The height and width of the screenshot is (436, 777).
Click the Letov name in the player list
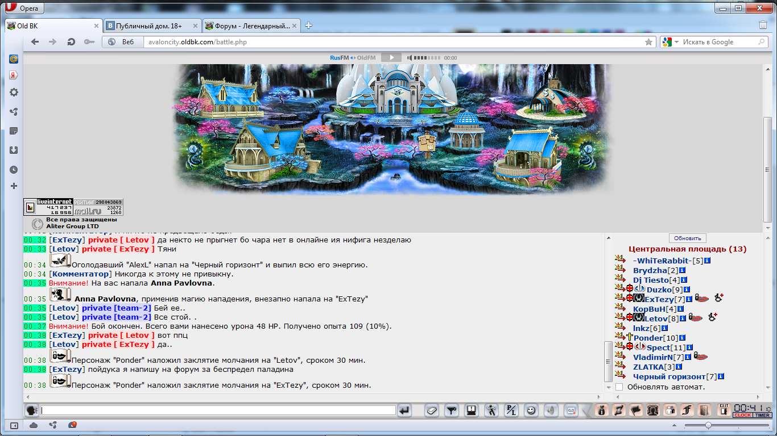[657, 318]
